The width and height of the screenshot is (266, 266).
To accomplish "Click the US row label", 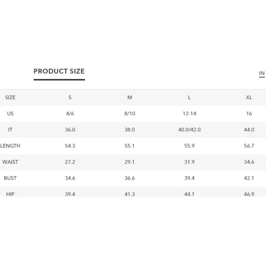I will click(10, 113).
